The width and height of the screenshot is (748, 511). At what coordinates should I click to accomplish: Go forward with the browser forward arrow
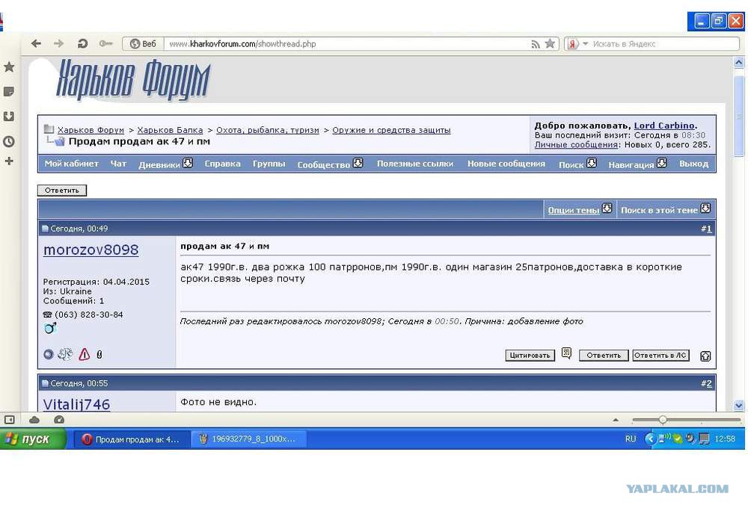click(x=58, y=44)
